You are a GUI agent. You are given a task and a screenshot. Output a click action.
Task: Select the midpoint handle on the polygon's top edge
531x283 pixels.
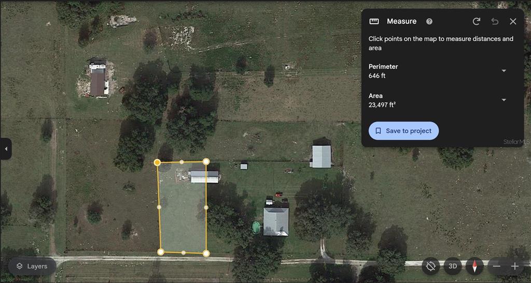[182, 162]
